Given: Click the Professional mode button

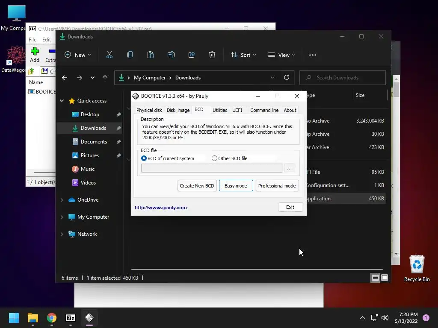Looking at the screenshot, I should tap(277, 186).
